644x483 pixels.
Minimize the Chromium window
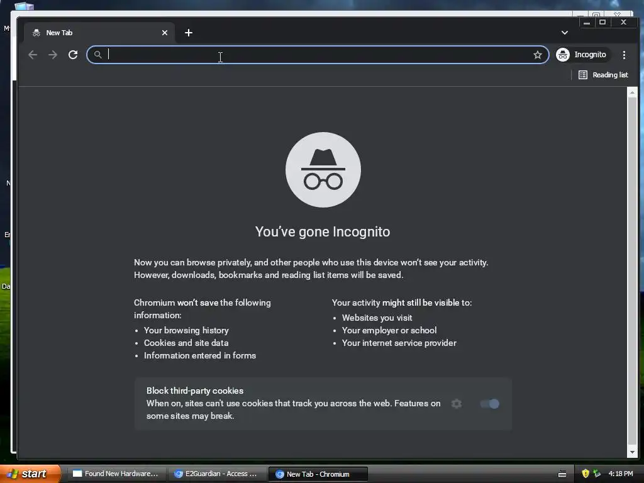587,23
